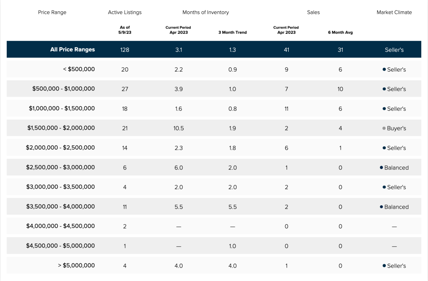Click the Seller's dot in the over-$5,000,000 row
This screenshot has width=428, height=281.
[384, 266]
